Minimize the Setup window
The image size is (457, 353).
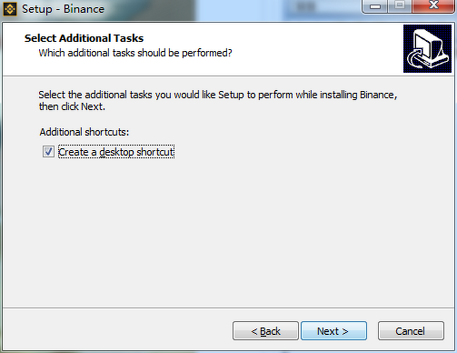click(x=374, y=6)
